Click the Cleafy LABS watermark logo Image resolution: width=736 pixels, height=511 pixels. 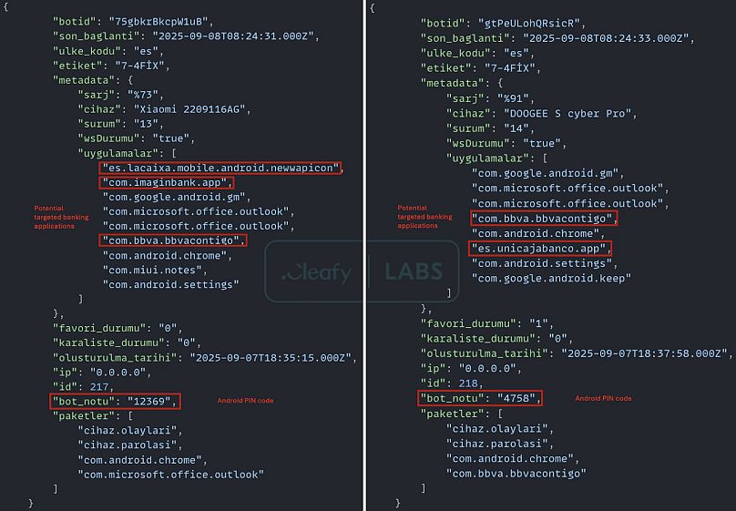(x=362, y=271)
